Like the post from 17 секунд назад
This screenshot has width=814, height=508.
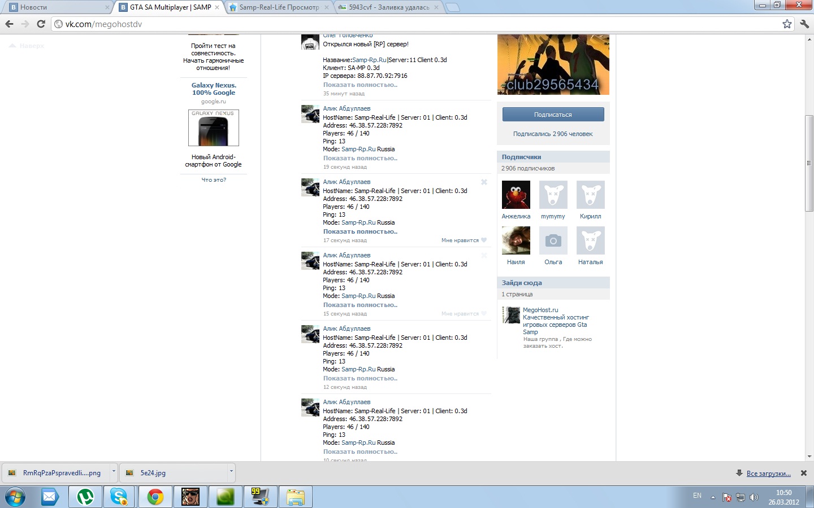[464, 240]
